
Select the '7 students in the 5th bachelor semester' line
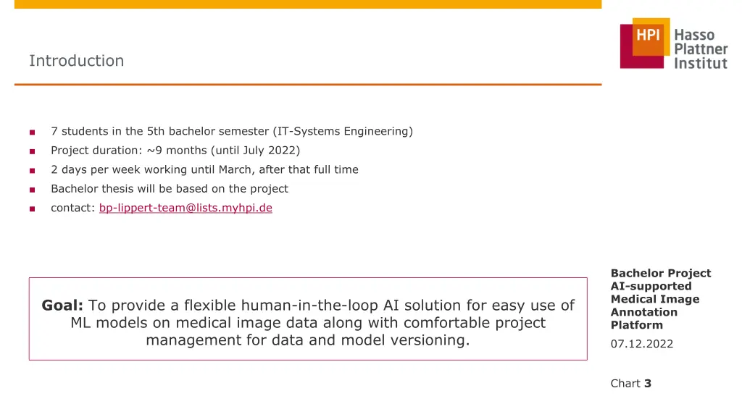[x=232, y=132]
